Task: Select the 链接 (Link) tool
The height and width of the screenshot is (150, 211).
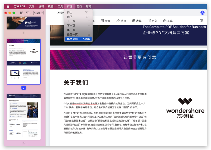Action: [121, 21]
